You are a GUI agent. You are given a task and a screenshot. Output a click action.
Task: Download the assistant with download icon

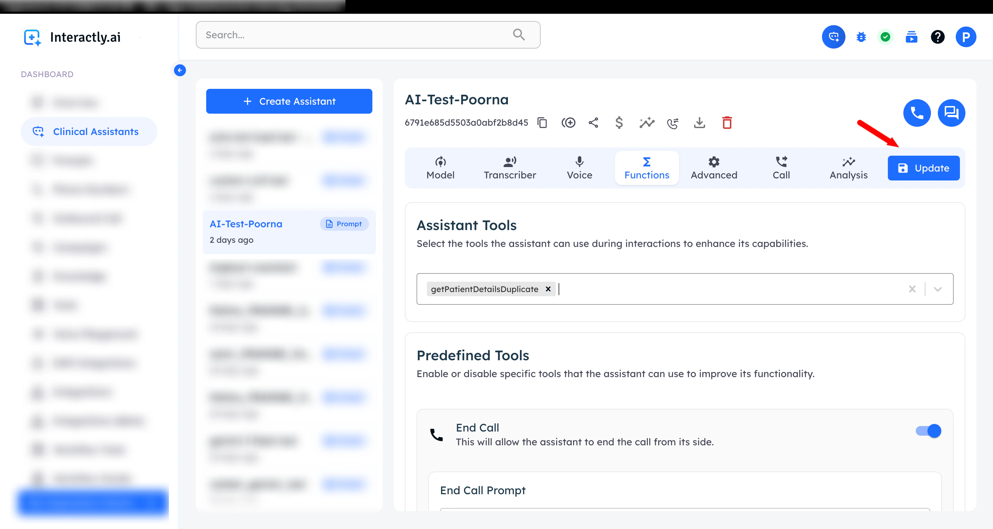tap(699, 123)
